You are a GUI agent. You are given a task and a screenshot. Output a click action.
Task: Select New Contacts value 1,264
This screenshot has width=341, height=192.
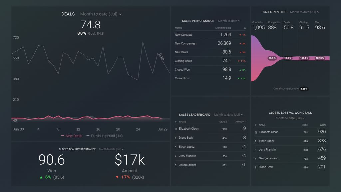point(225,35)
